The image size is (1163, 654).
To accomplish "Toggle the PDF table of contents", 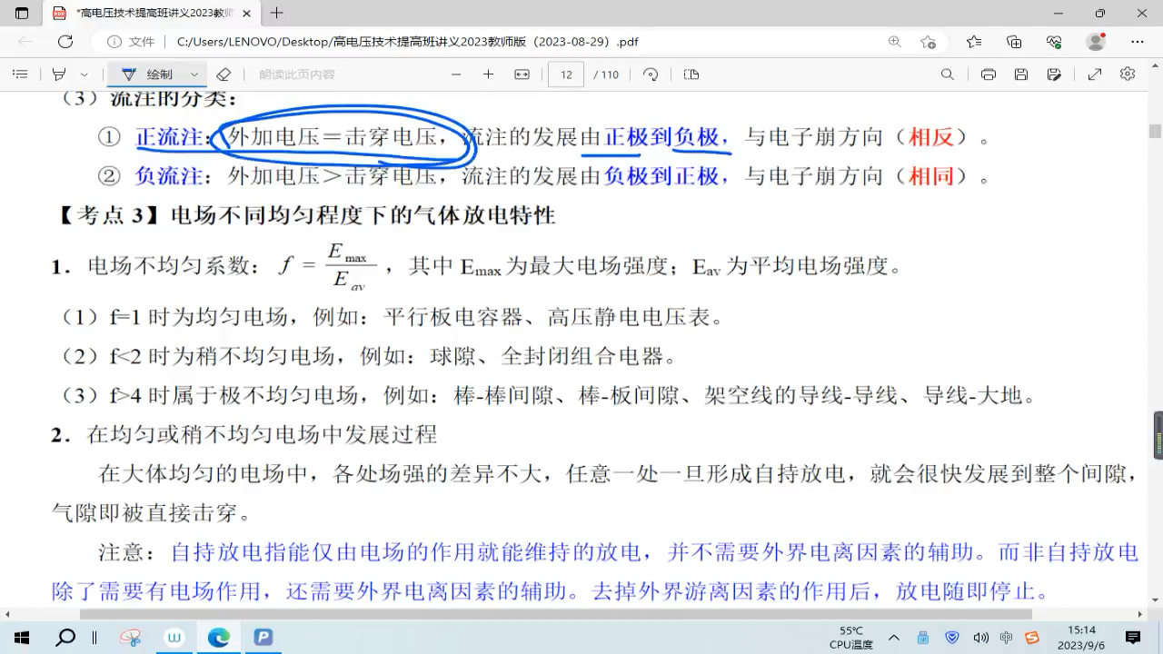I will pos(20,74).
